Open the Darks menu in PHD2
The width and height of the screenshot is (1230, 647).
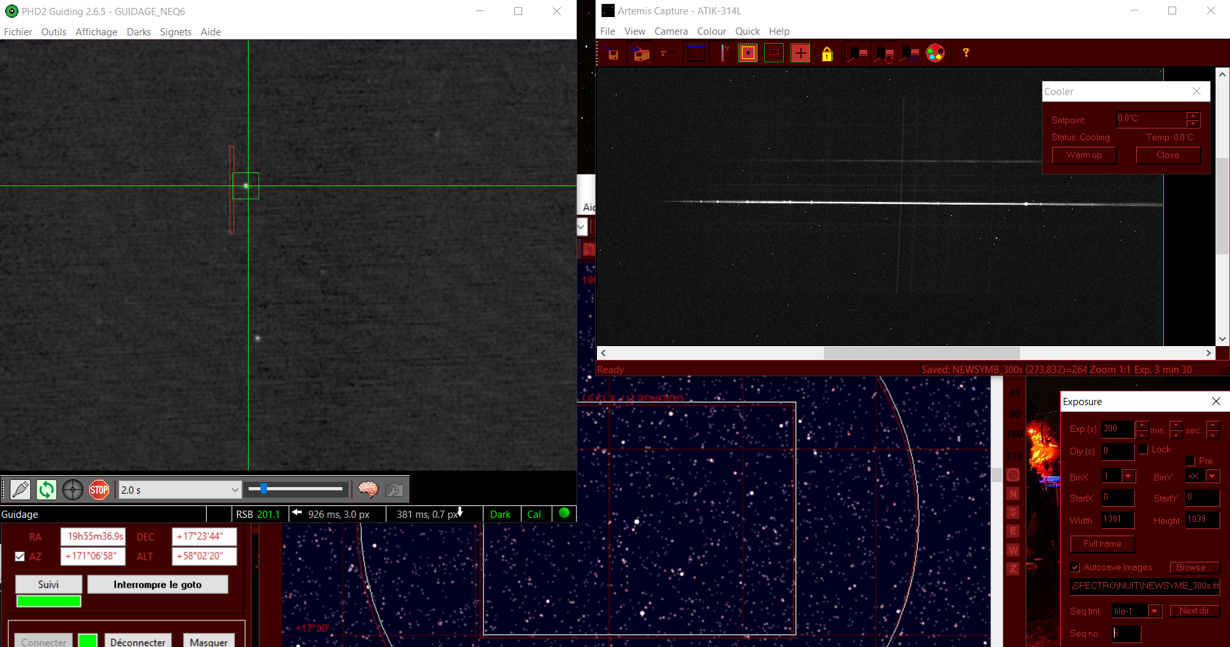click(x=138, y=32)
